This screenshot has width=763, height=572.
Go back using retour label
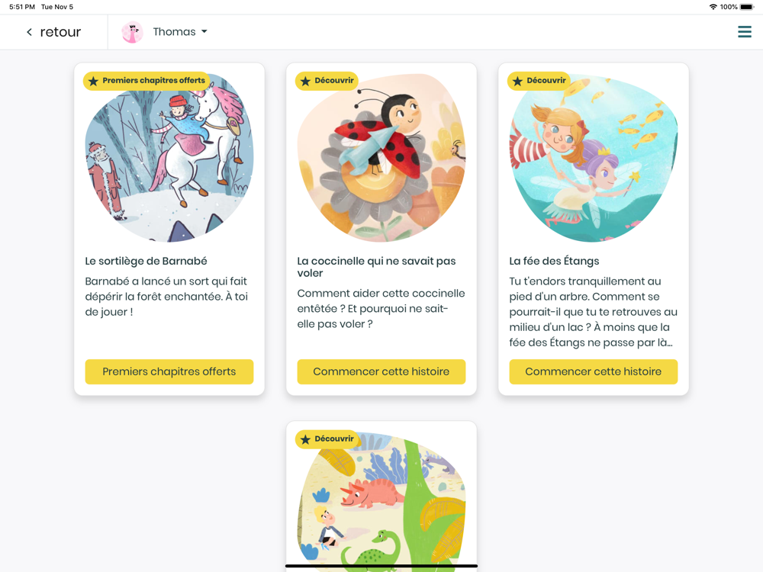(60, 32)
